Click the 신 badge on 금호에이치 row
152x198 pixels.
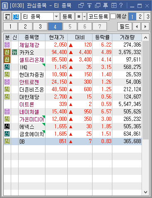(7, 134)
